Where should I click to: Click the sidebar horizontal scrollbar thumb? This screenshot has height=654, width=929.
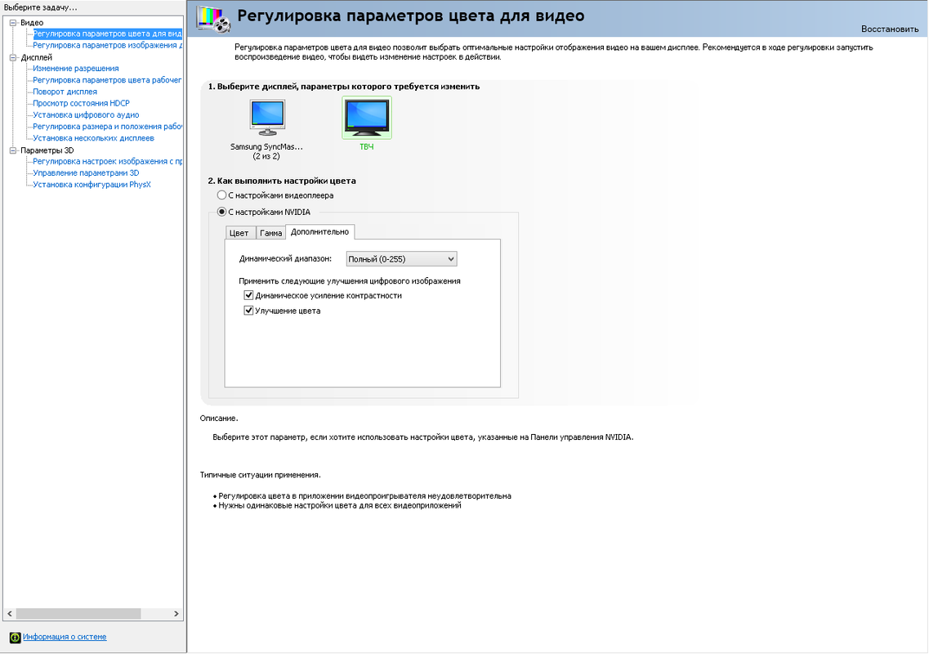78,614
